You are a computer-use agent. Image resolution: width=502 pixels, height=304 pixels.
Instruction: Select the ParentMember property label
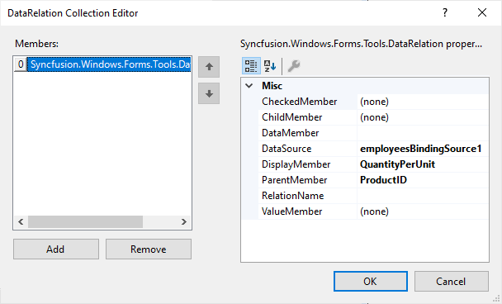(294, 180)
